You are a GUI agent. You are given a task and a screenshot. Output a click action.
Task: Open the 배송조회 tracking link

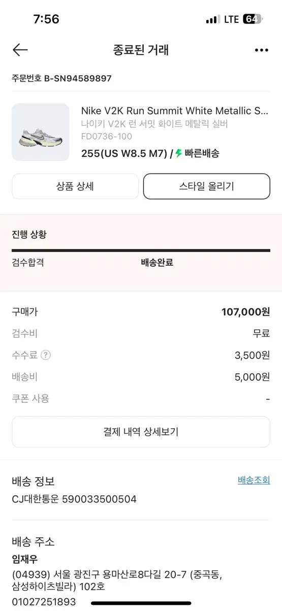[x=254, y=480]
